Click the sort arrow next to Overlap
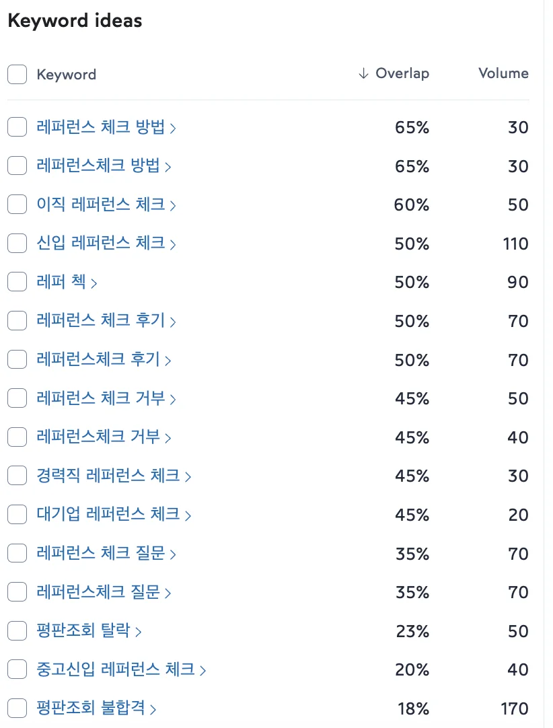Viewport: 553px width, 728px height. (x=364, y=73)
